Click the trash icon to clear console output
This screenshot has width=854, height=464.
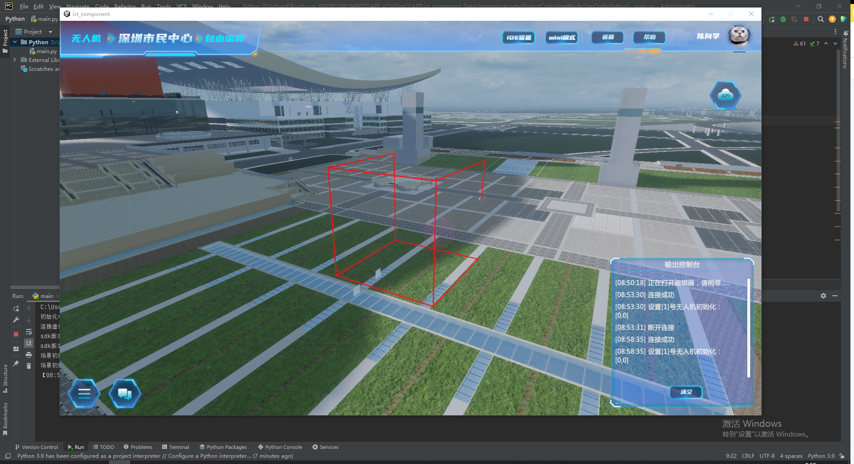(x=29, y=366)
